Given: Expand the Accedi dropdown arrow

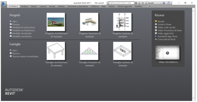Looking at the screenshot, I should tap(160, 3).
